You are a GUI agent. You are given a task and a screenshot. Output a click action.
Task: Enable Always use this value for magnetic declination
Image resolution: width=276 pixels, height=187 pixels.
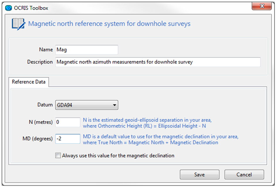(58, 156)
